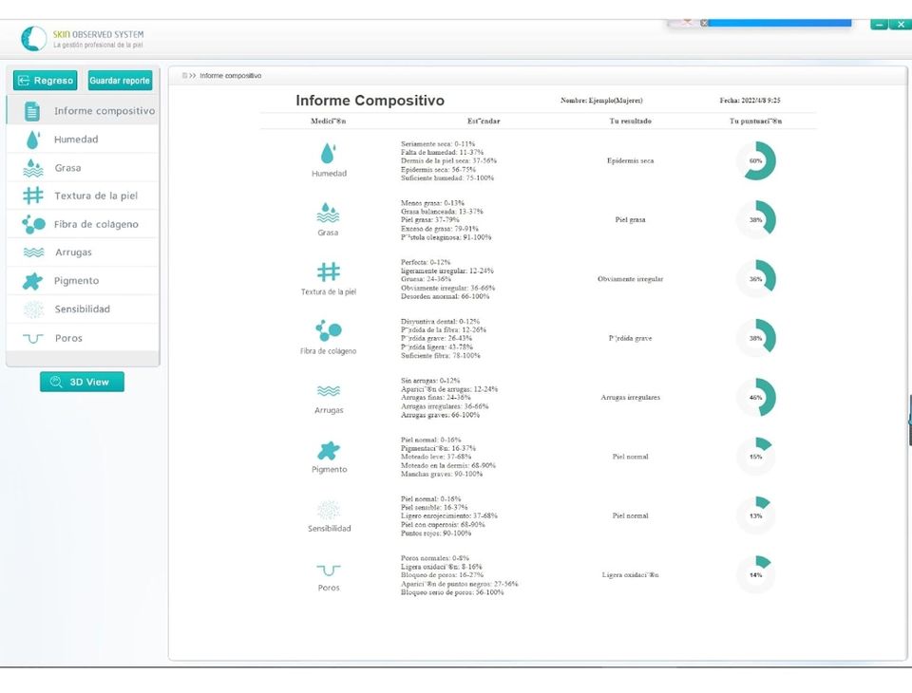Click Informe compositivo breadcrumb text
The image size is (912, 693).
click(x=230, y=76)
